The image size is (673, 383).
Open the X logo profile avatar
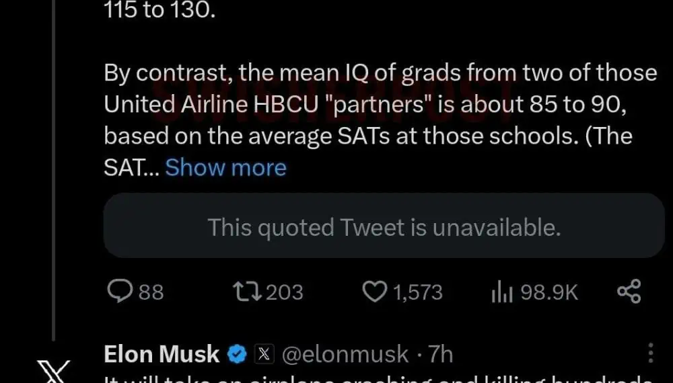(x=52, y=373)
